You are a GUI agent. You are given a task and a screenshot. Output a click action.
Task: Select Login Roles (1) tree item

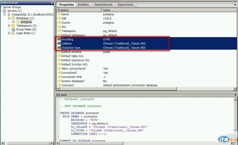pyautogui.click(x=26, y=33)
